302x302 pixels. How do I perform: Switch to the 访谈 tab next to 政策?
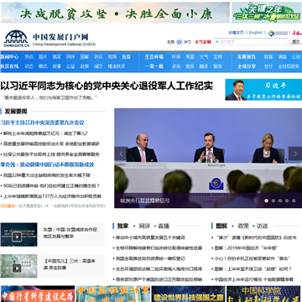(x=262, y=226)
